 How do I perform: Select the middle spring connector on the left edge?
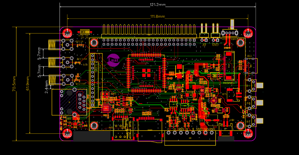tap(61, 62)
